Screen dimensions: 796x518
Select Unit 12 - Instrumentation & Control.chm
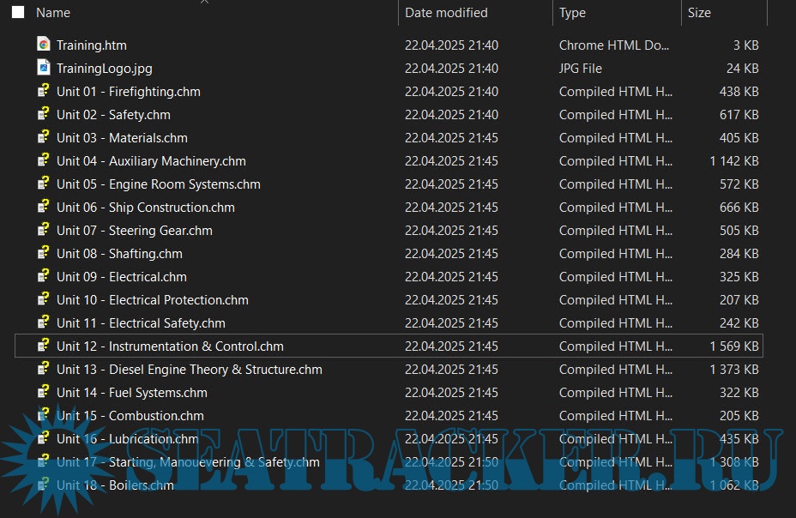170,346
